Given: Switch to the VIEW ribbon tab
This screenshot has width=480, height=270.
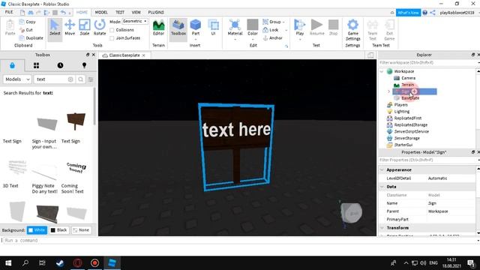Looking at the screenshot, I should point(136,12).
